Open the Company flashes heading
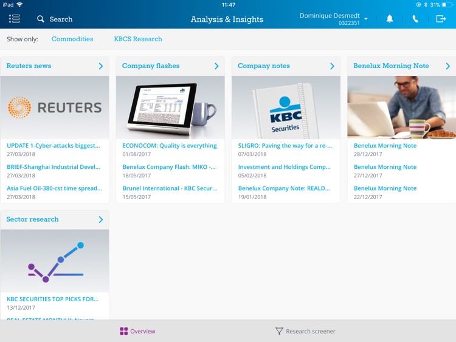Screen dimensions: 456x342 [151, 66]
